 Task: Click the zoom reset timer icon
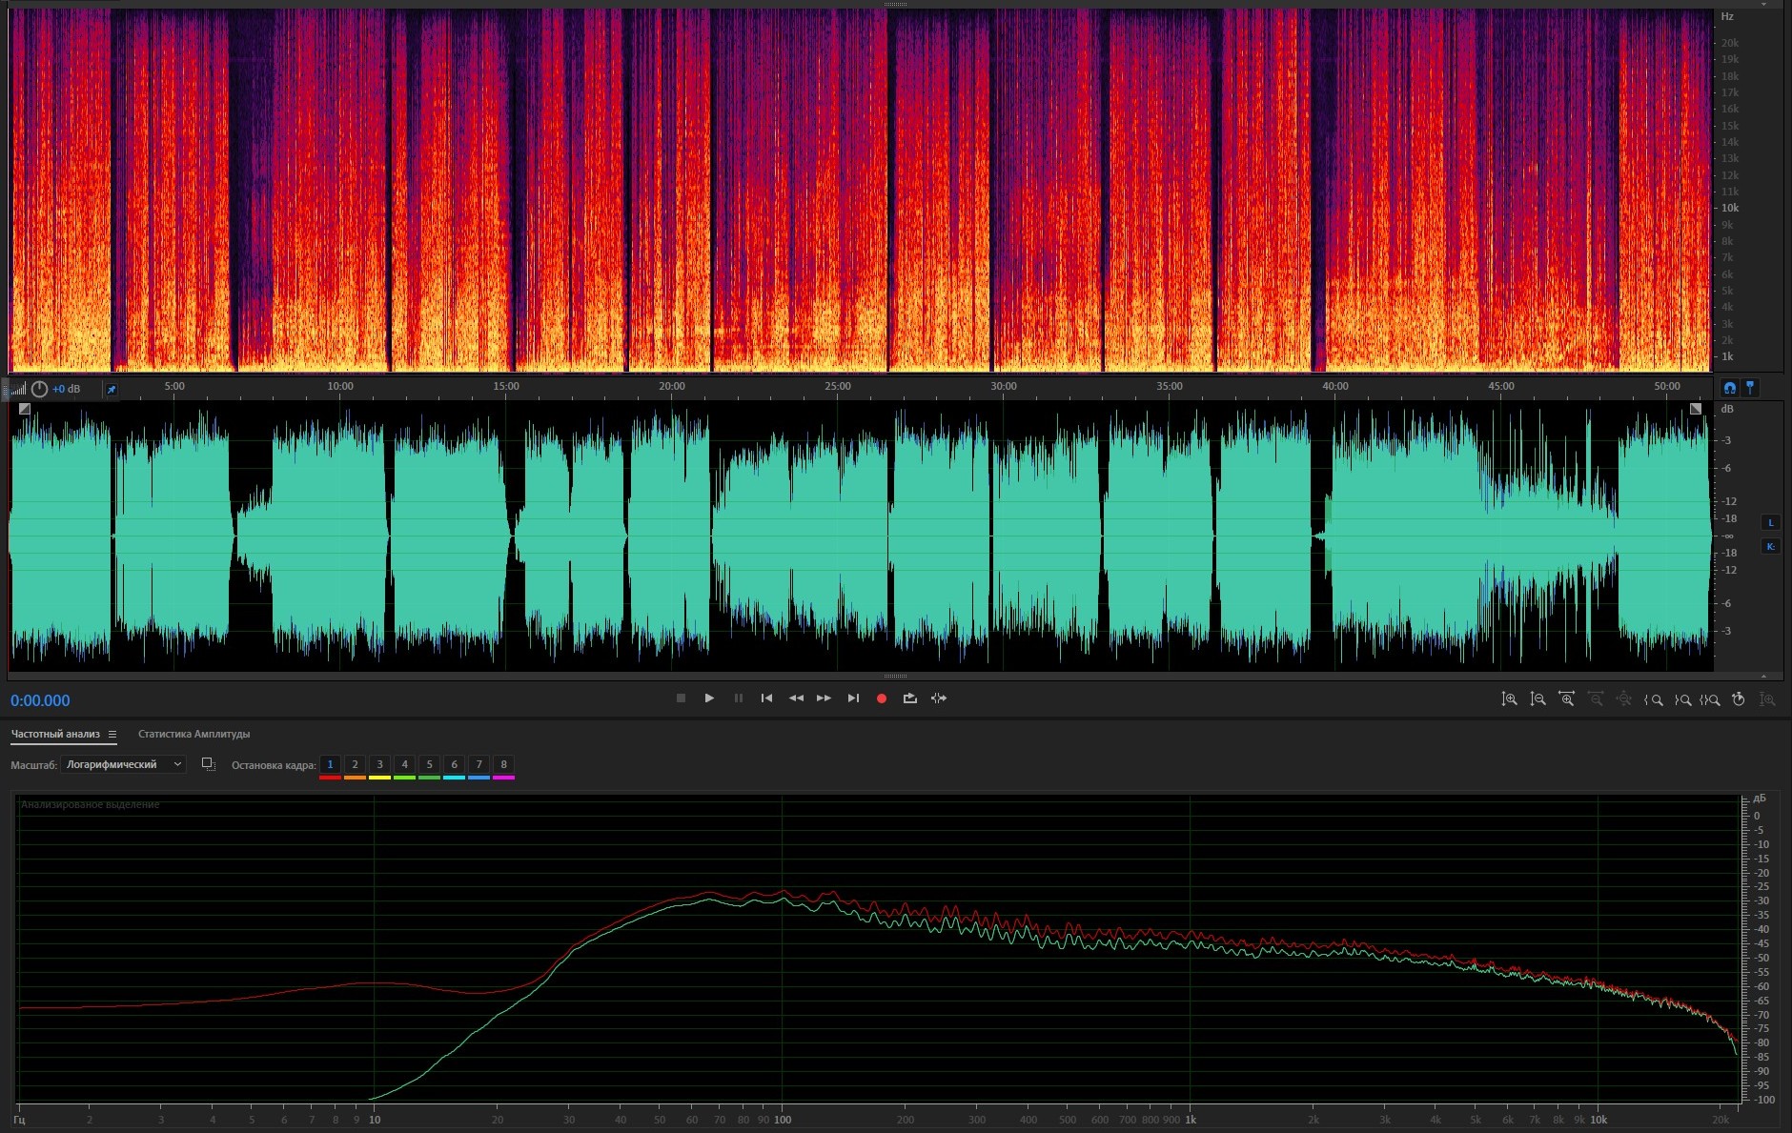(x=1739, y=699)
